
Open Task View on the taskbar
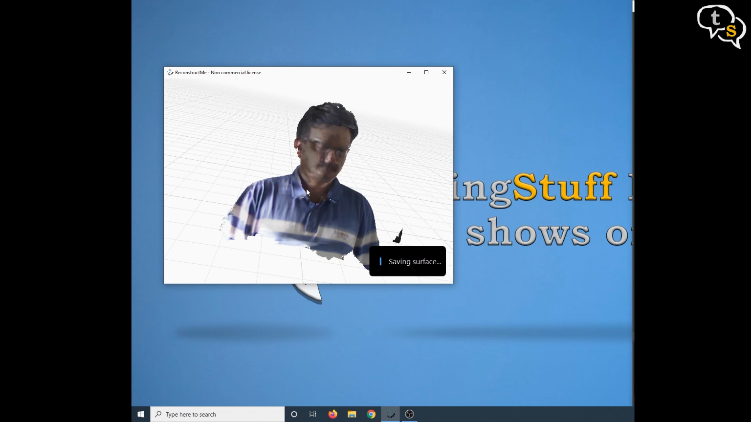313,414
